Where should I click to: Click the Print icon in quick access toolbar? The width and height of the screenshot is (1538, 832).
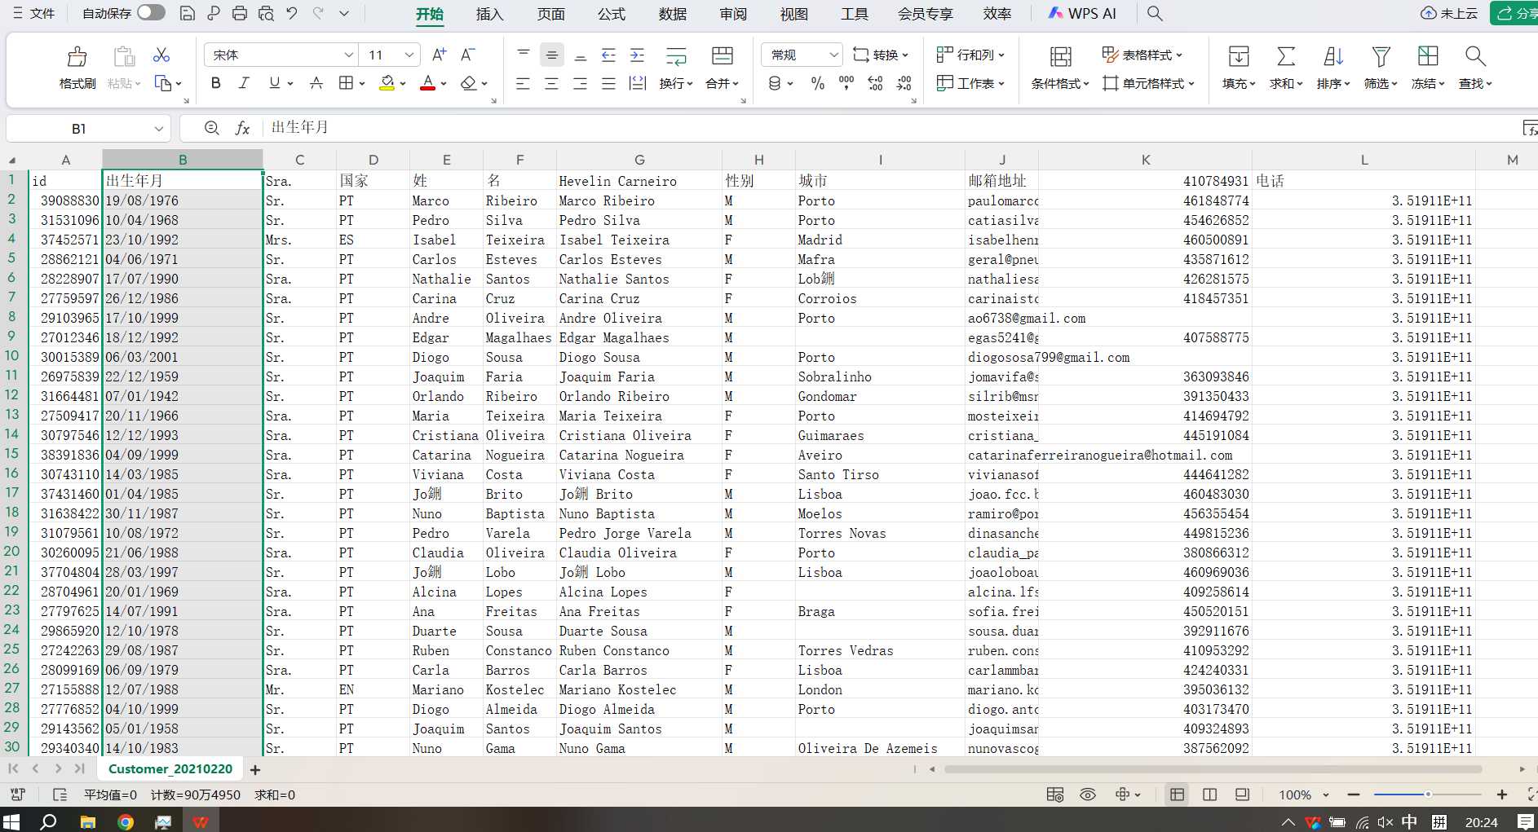(x=239, y=13)
